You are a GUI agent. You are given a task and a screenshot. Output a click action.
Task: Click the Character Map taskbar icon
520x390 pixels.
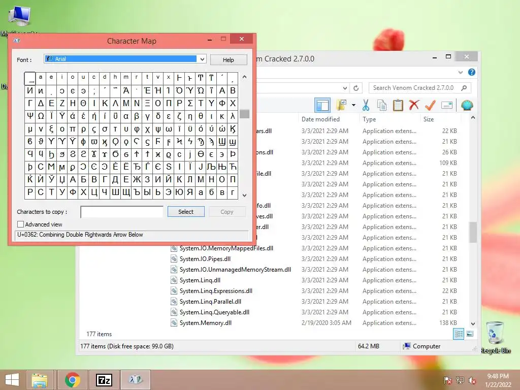pos(135,380)
